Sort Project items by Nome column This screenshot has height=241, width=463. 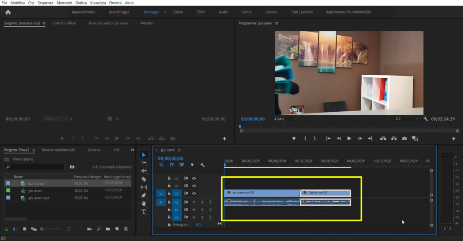[18, 177]
